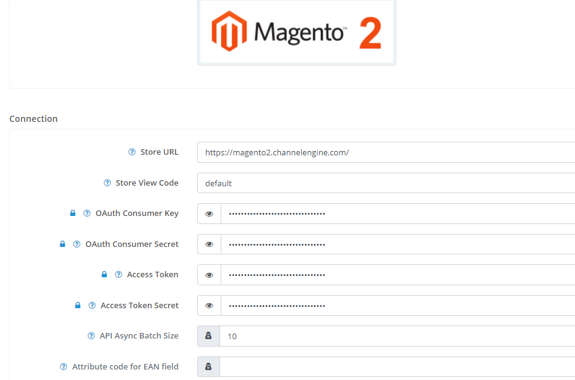The height and width of the screenshot is (380, 575).
Task: Reveal the Access Token value
Action: [x=208, y=274]
